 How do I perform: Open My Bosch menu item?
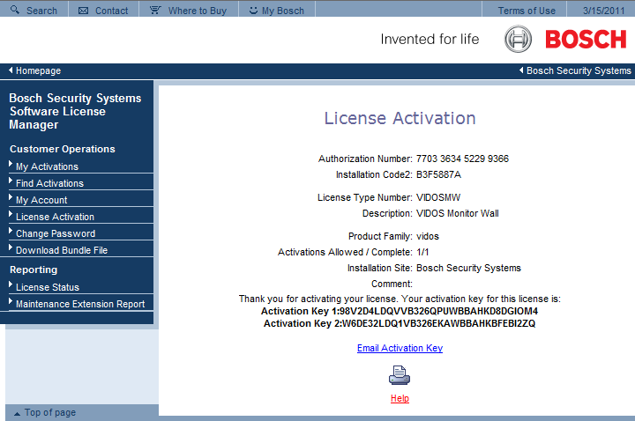(283, 11)
